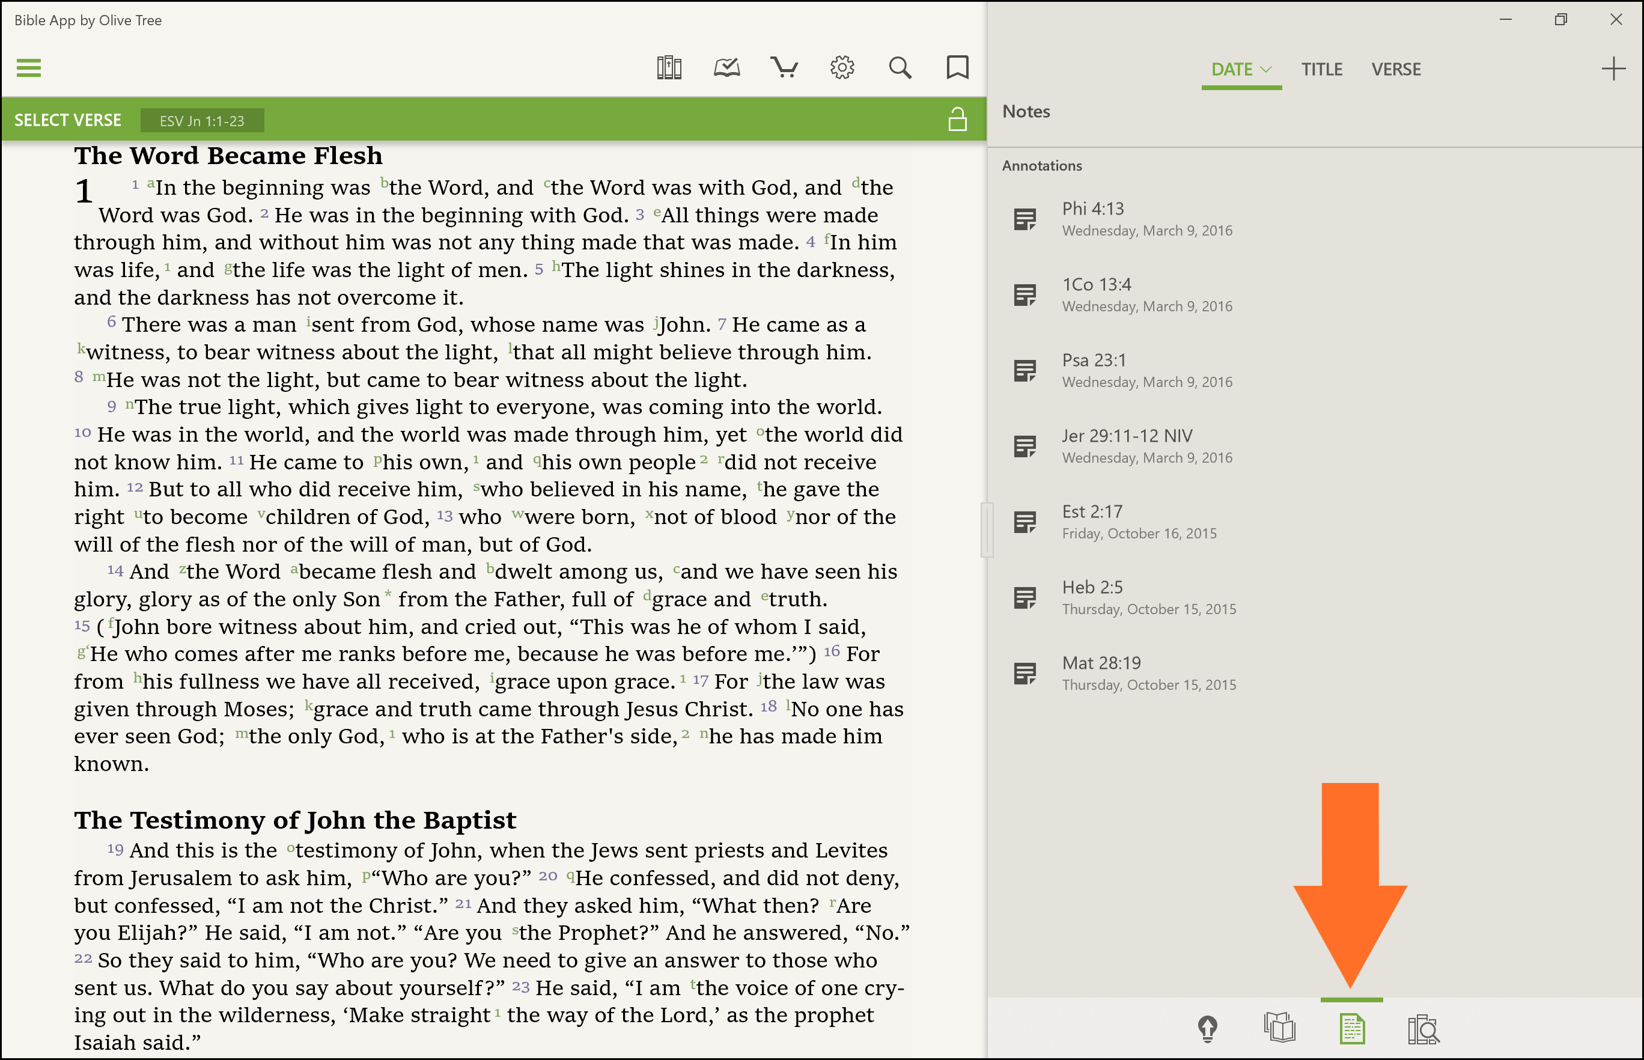The width and height of the screenshot is (1644, 1060).
Task: Open the reading plans icon
Action: [726, 68]
